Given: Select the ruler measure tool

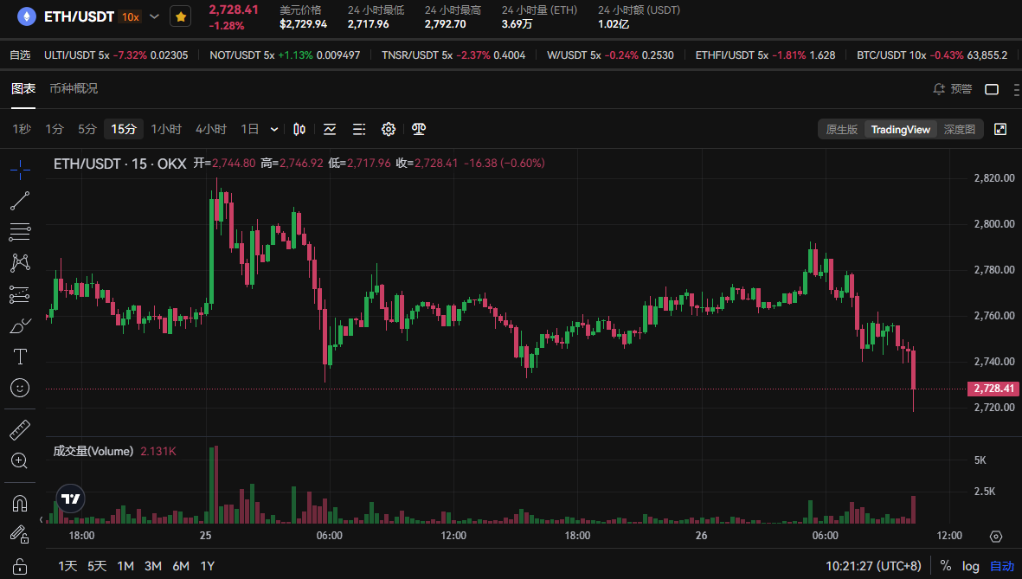Looking at the screenshot, I should 20,429.
